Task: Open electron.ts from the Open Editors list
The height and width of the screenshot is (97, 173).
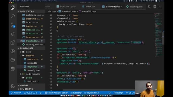Action: (31, 19)
